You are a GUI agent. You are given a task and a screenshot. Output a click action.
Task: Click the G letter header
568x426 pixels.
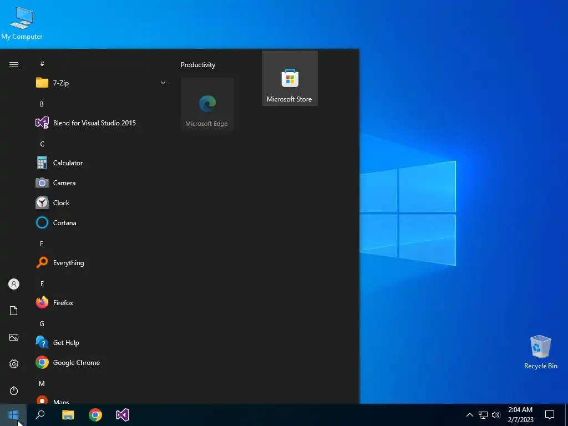[42, 324]
